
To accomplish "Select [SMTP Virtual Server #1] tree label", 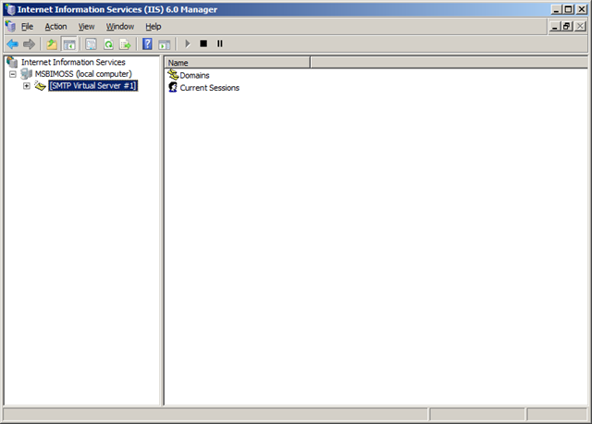I will (x=92, y=86).
